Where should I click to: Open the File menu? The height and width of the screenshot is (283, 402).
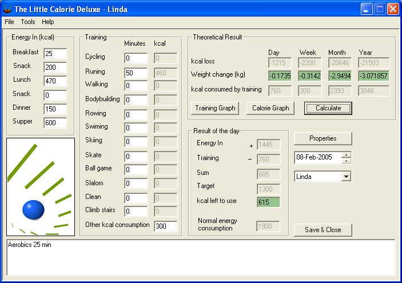9,22
